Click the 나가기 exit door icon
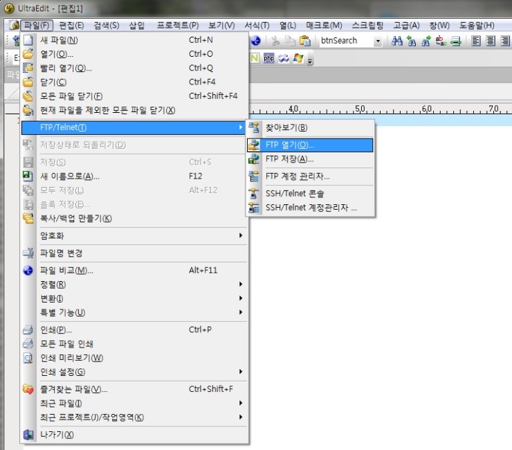512x450 pixels. click(28, 435)
